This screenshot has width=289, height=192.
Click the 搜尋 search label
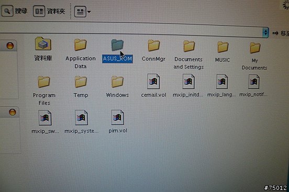(x=21, y=11)
